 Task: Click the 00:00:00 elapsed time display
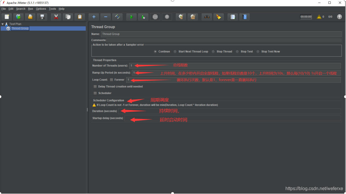pos(306,17)
